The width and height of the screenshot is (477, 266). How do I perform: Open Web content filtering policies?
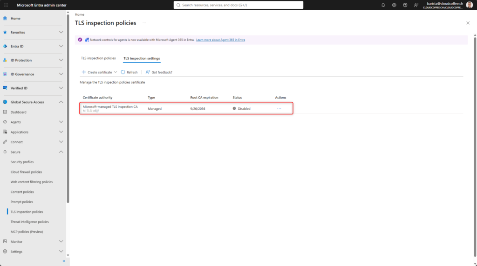click(32, 182)
